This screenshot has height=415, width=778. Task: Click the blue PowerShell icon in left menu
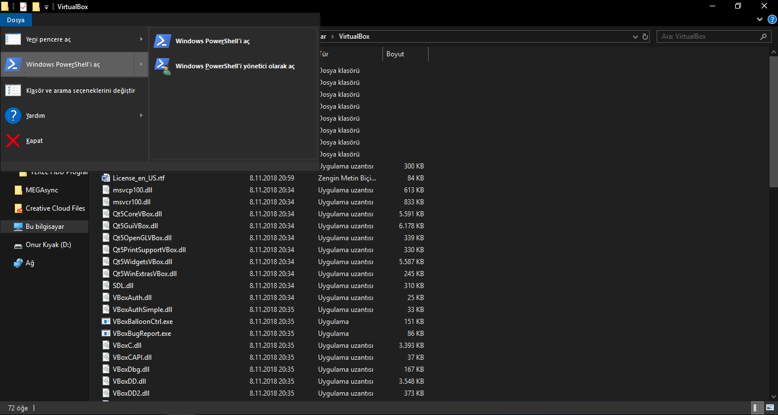(13, 64)
